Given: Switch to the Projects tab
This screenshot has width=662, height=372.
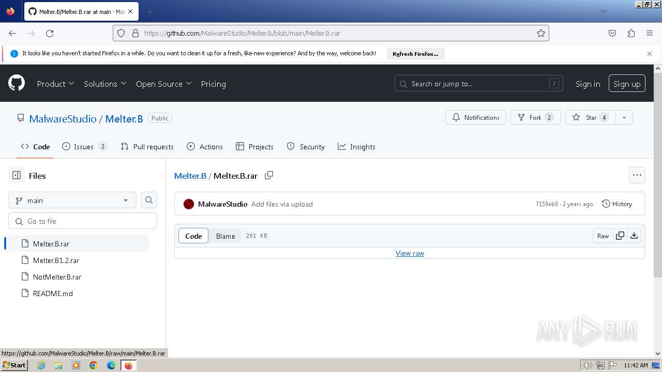Looking at the screenshot, I should click(254, 147).
